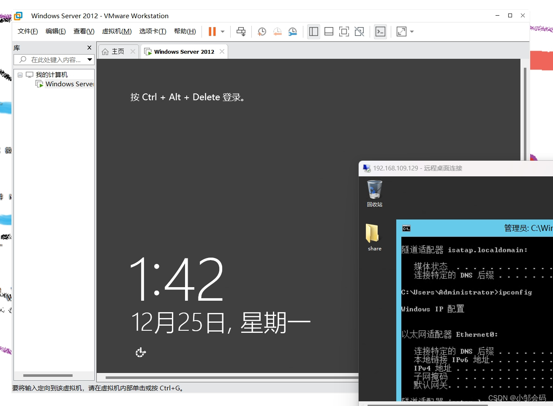Screen dimensions: 553x406
Task: Close the 库 library panel
Action: [x=89, y=47]
